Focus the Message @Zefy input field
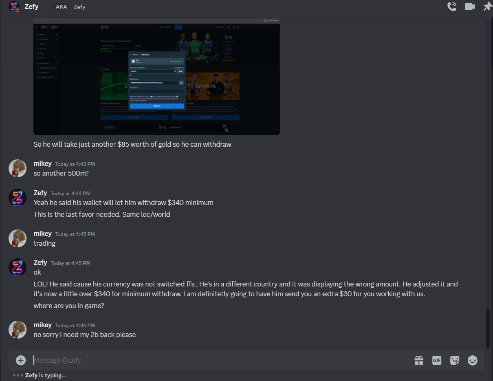 click(220, 360)
